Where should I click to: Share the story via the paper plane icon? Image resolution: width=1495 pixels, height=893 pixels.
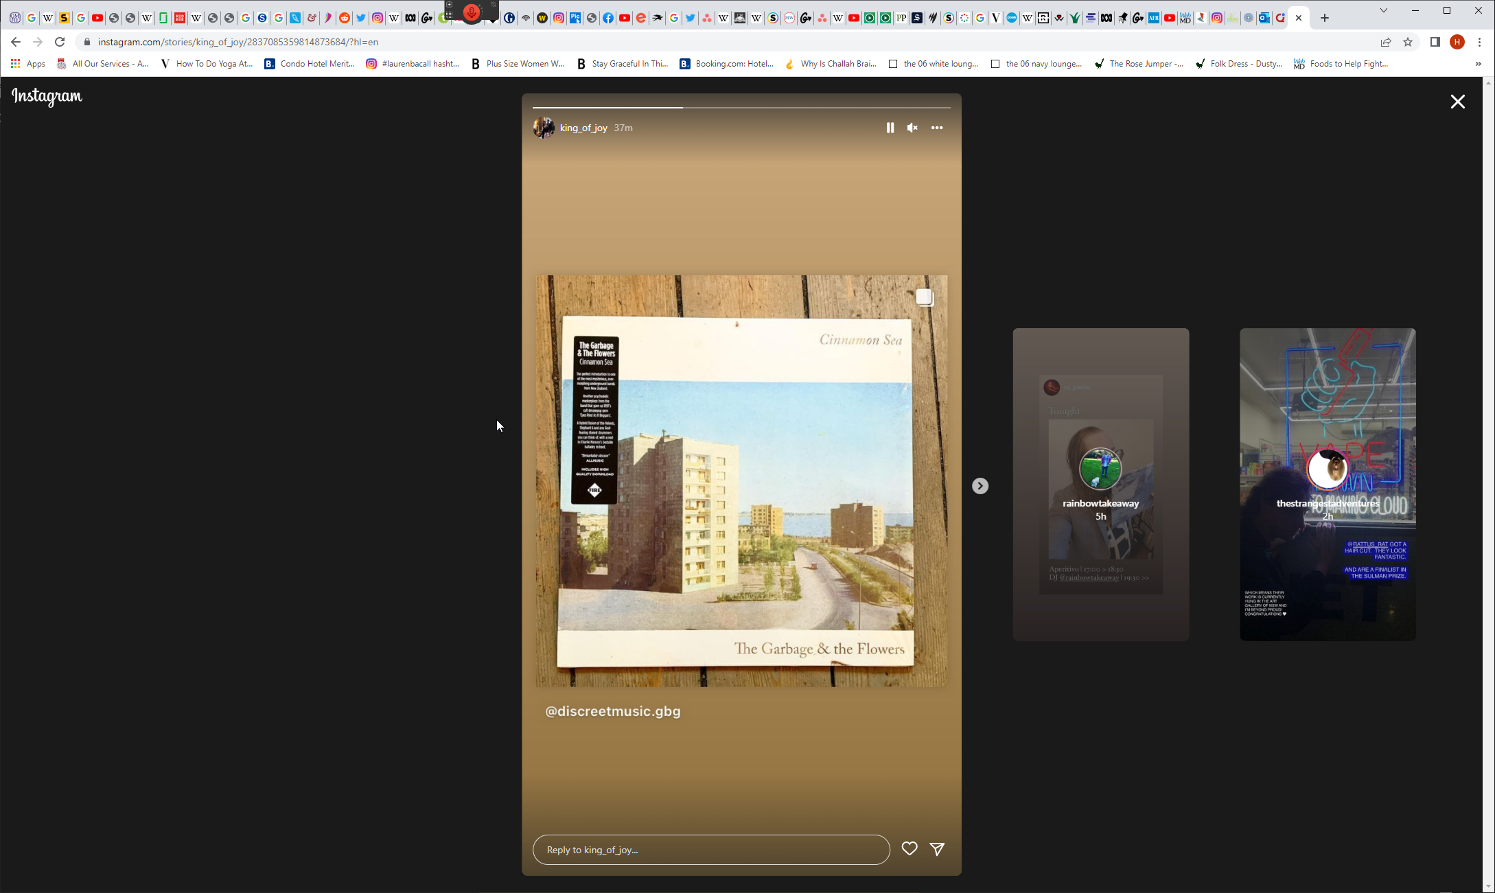tap(937, 849)
